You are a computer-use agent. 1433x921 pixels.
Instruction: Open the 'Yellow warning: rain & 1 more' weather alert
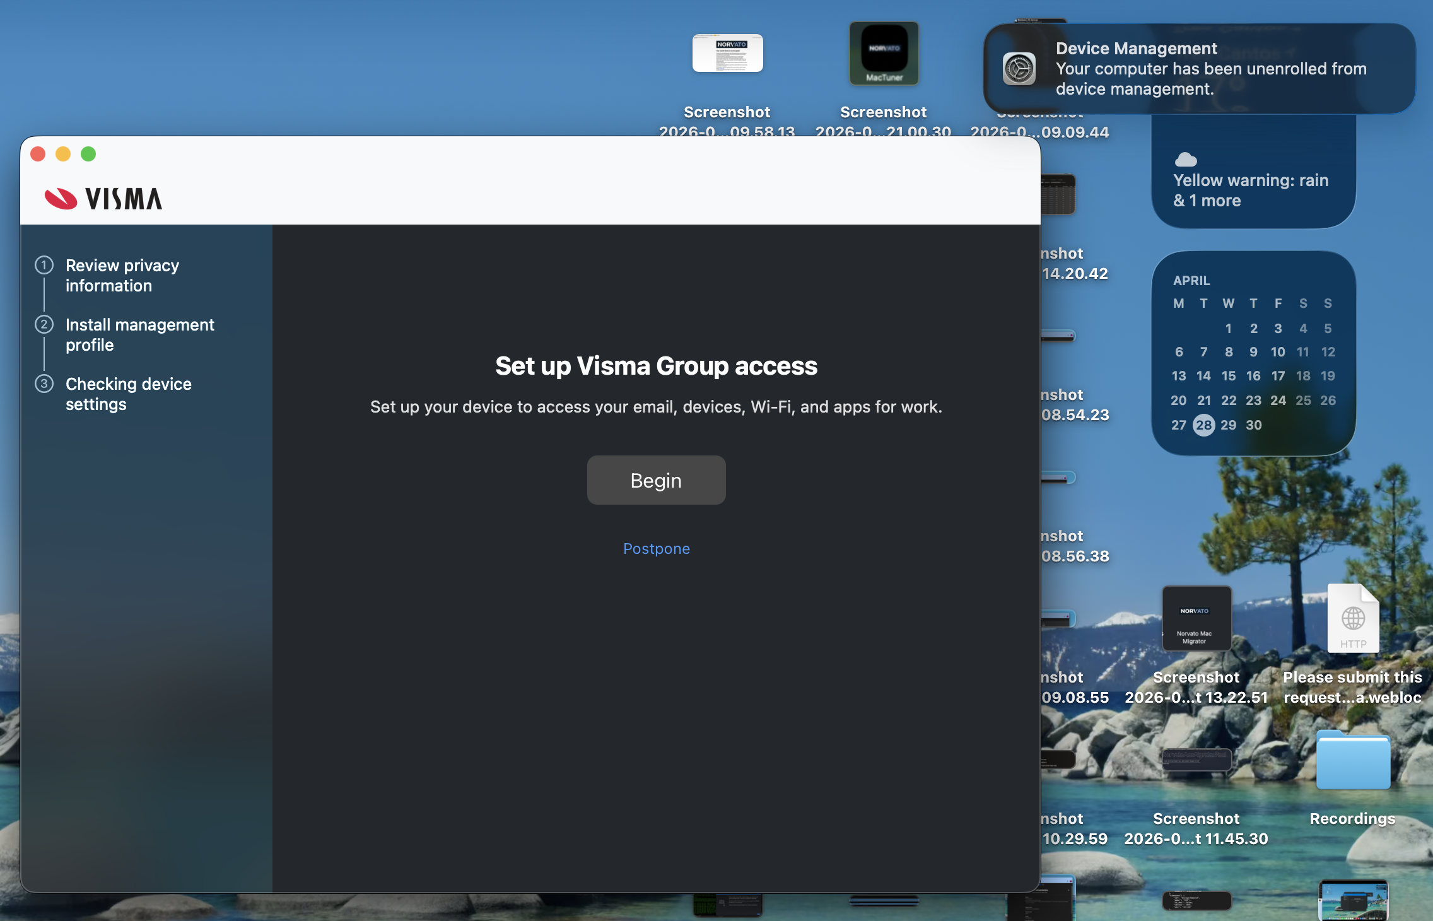coord(1251,191)
